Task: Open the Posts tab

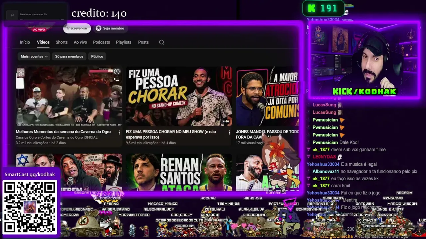Action: point(143,42)
